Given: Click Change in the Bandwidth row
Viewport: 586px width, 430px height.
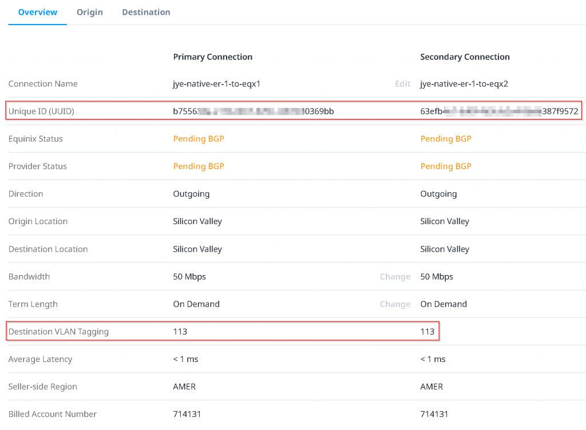Looking at the screenshot, I should (395, 277).
